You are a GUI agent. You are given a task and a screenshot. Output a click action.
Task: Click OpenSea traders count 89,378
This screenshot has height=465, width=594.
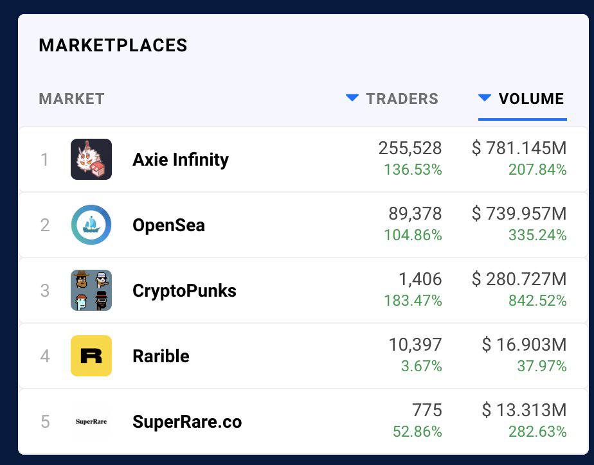tap(415, 214)
